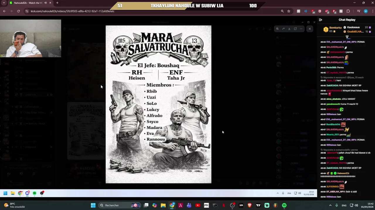This screenshot has width=375, height=210.
Task: Select the Nahoule82k - Watch the VOD tab
Action: click(x=30, y=3)
